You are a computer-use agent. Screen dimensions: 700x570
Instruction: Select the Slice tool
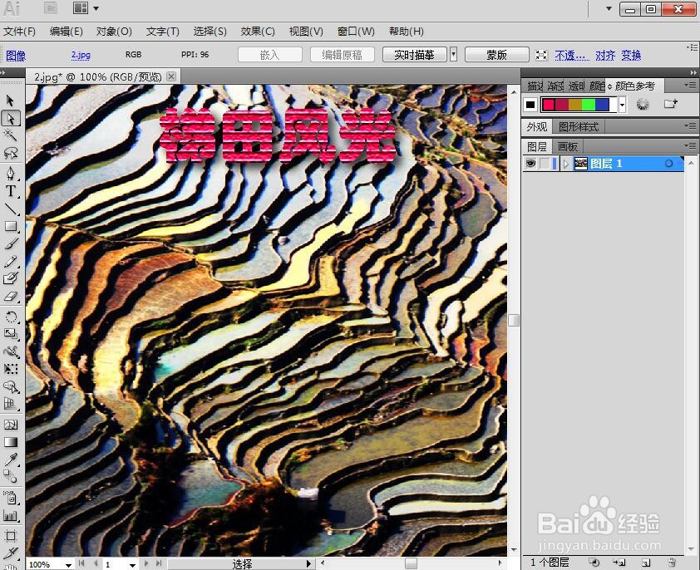(11, 553)
